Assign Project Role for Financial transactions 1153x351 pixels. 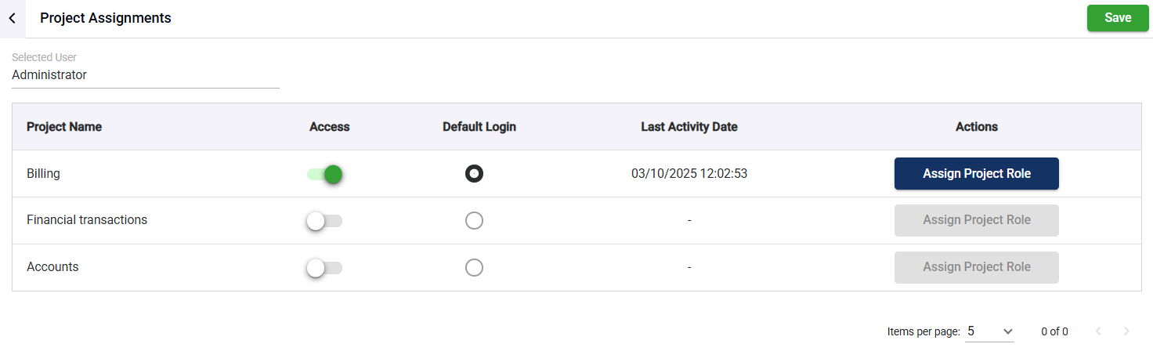tap(976, 220)
